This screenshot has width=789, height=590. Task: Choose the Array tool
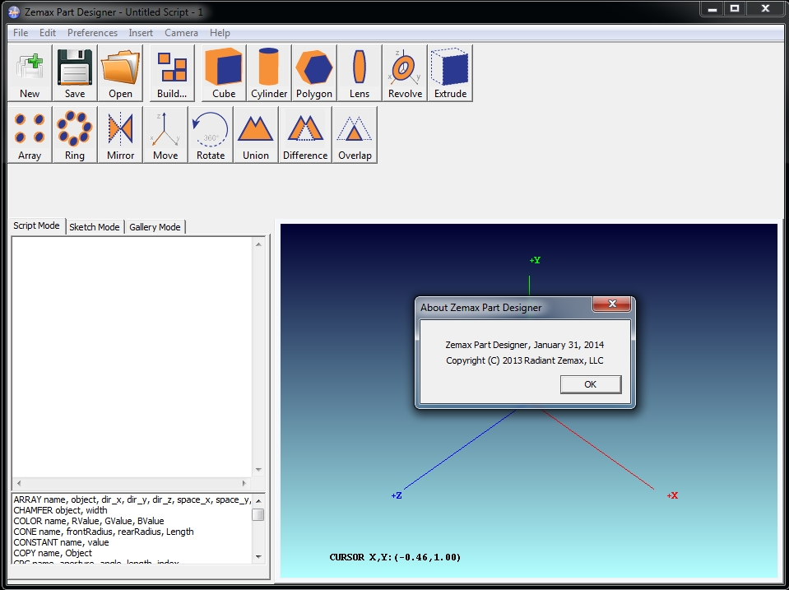pos(30,134)
